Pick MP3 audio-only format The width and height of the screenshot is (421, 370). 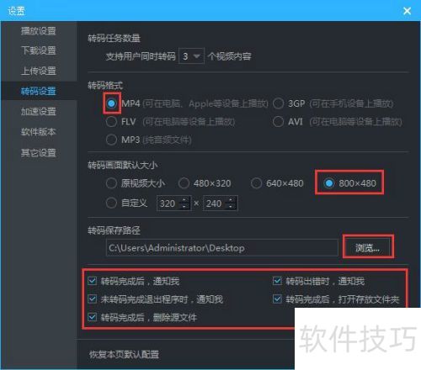(x=111, y=140)
